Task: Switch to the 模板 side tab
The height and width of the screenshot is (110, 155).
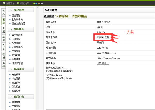Action: tap(3, 56)
